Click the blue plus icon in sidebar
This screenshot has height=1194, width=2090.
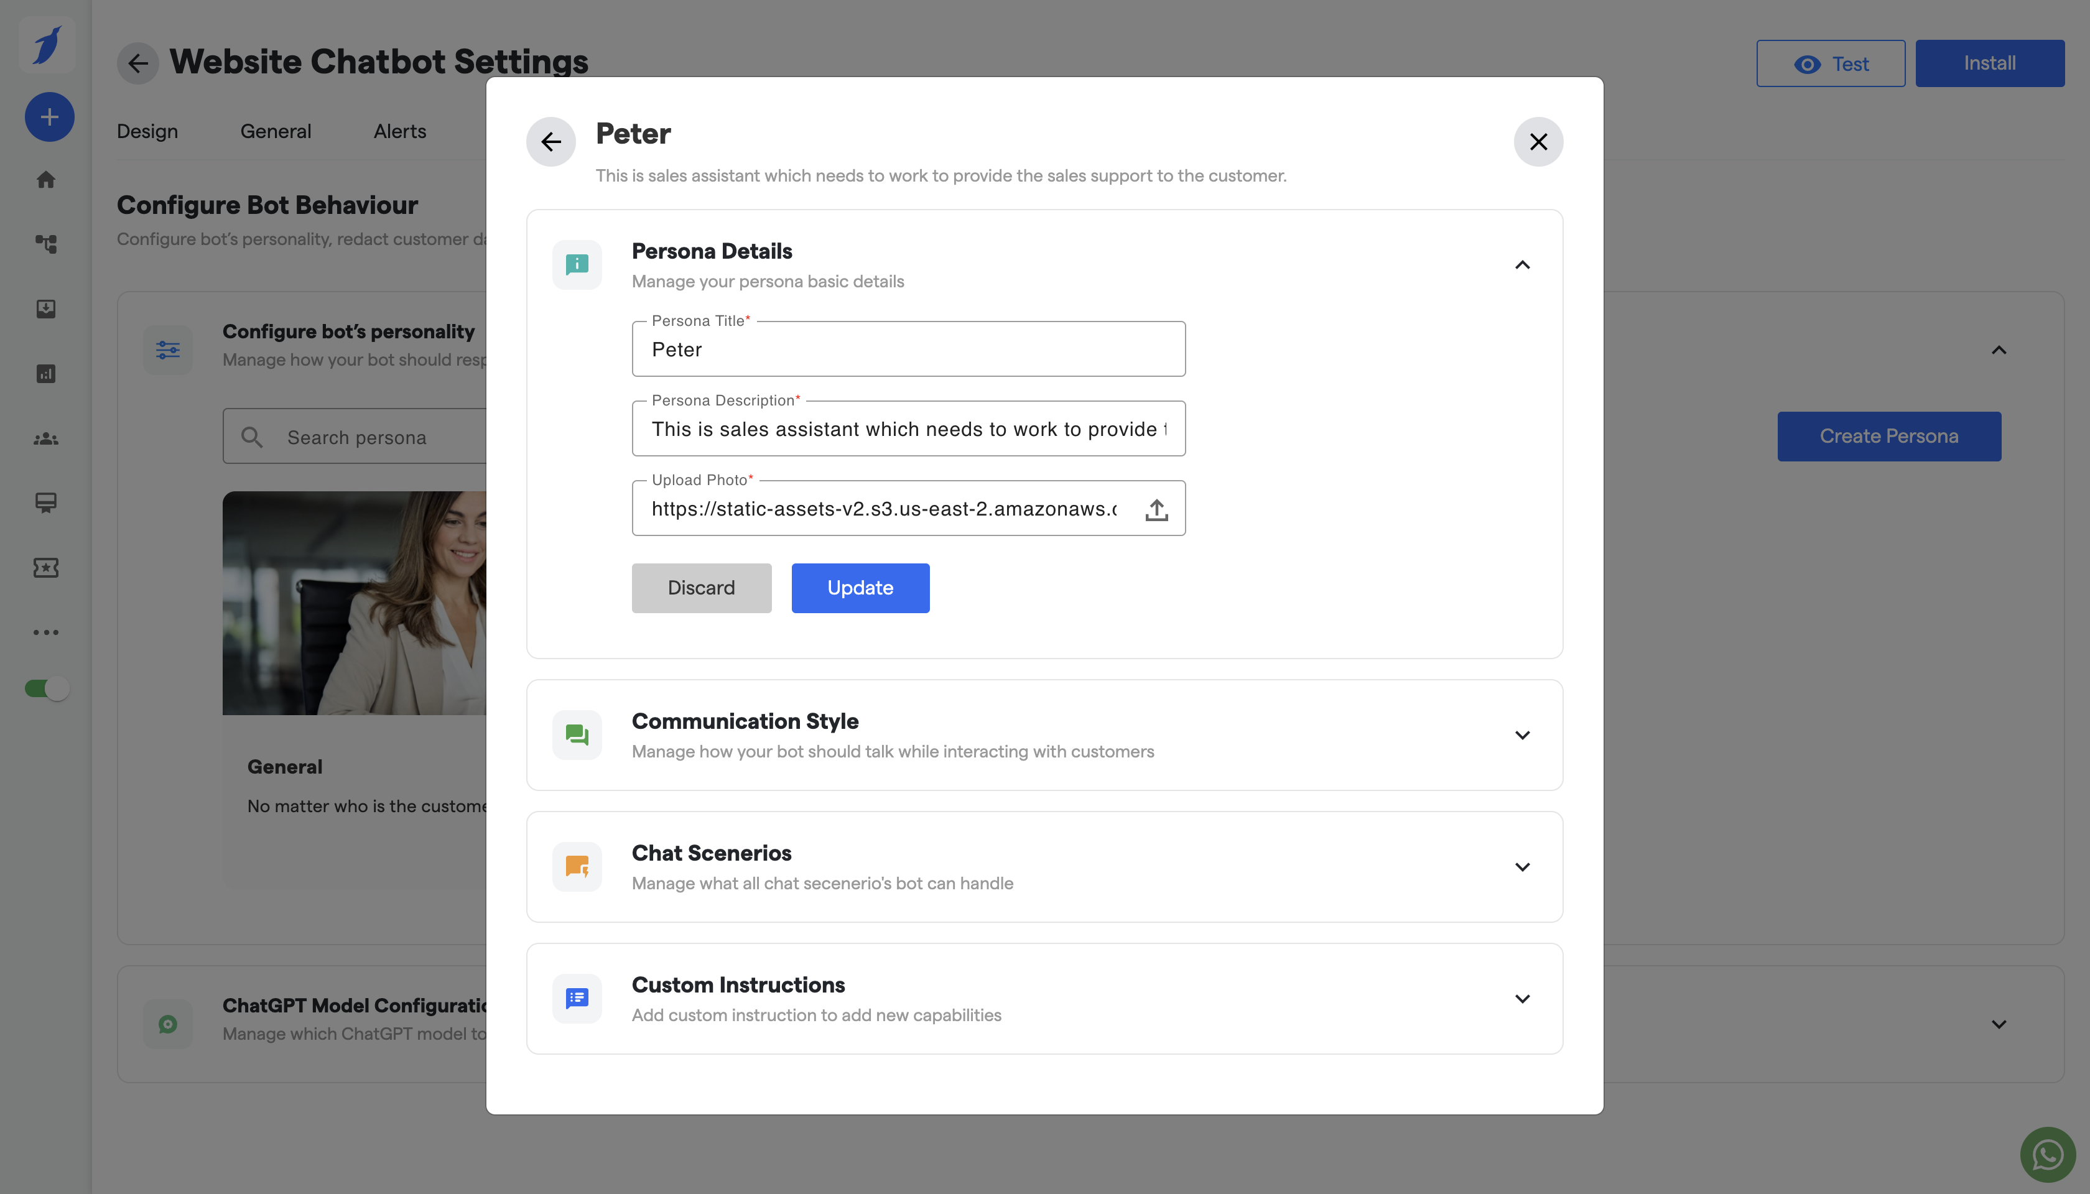point(49,118)
